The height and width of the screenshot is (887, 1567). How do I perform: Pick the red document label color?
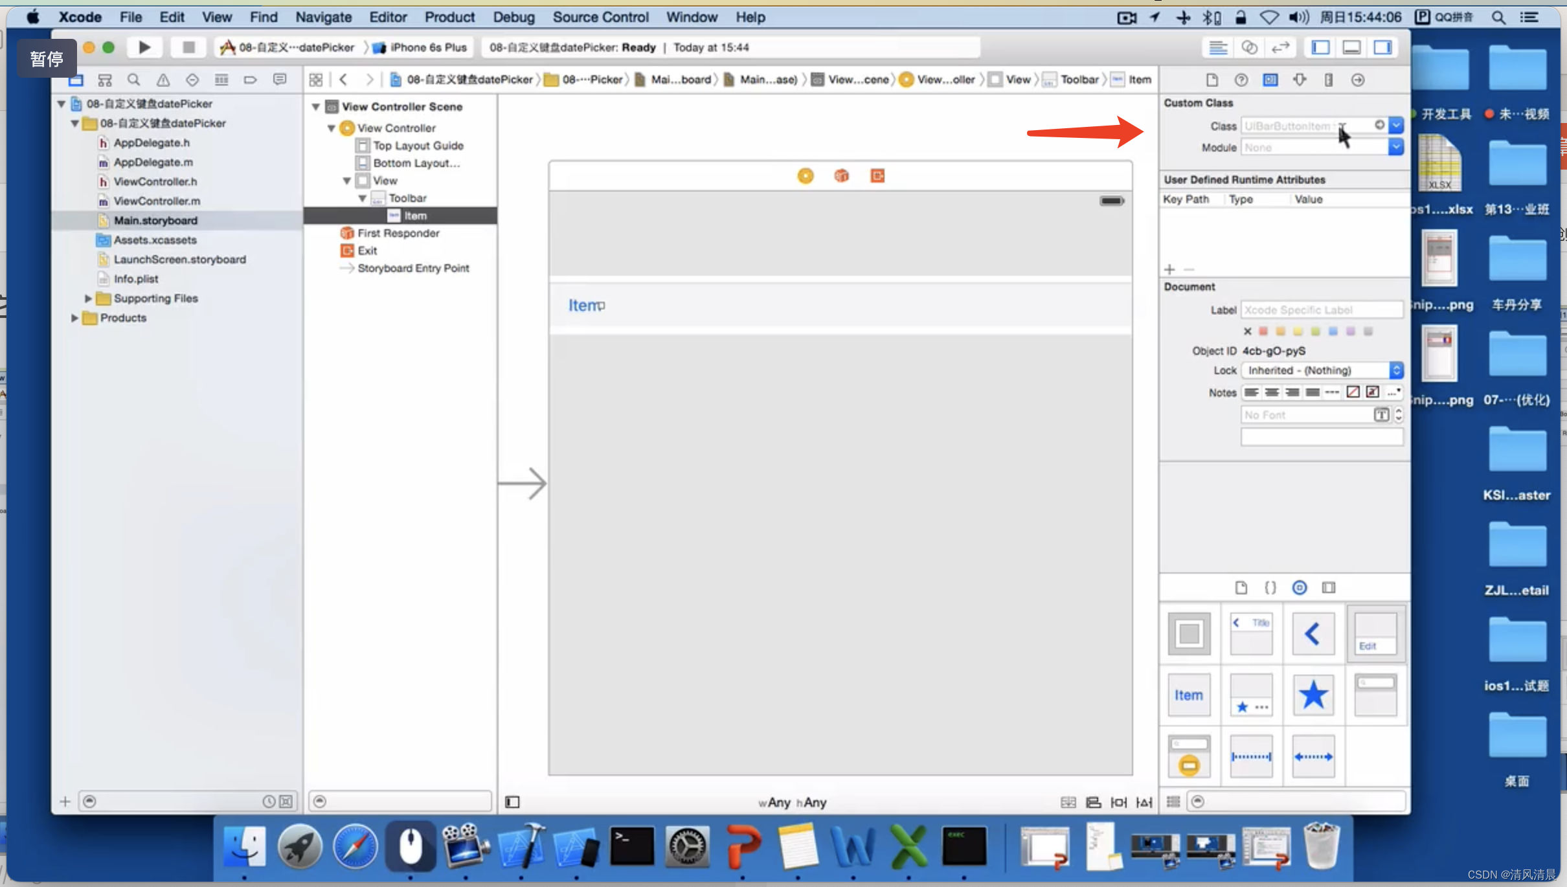[1263, 331]
